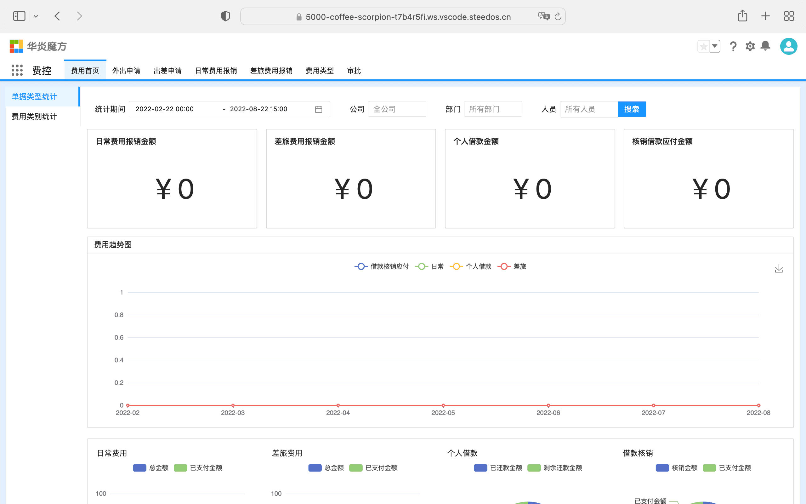Download the 费用趋势图 chart image
The height and width of the screenshot is (504, 806).
(779, 269)
